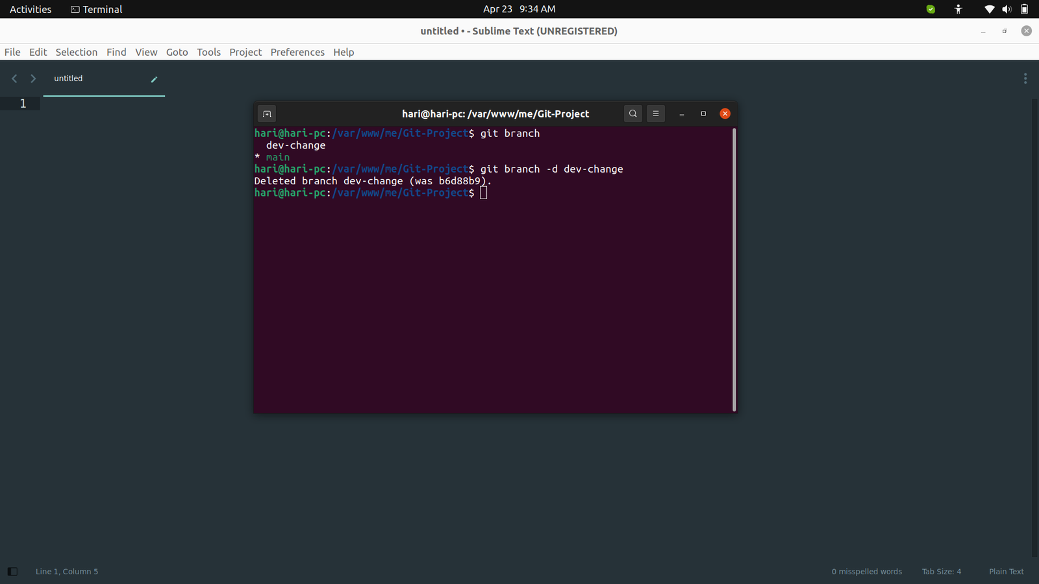
Task: Toggle spell check via misspelled words status
Action: point(866,572)
